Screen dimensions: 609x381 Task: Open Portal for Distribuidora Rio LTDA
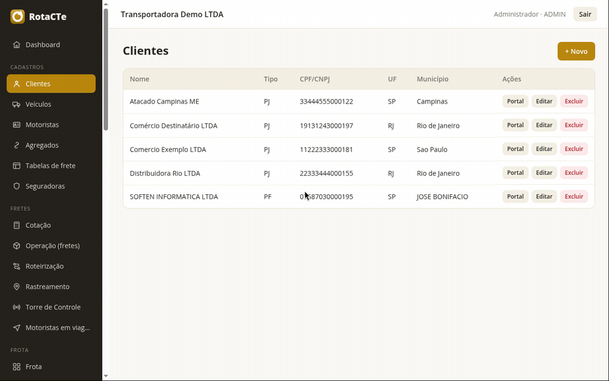coord(515,173)
